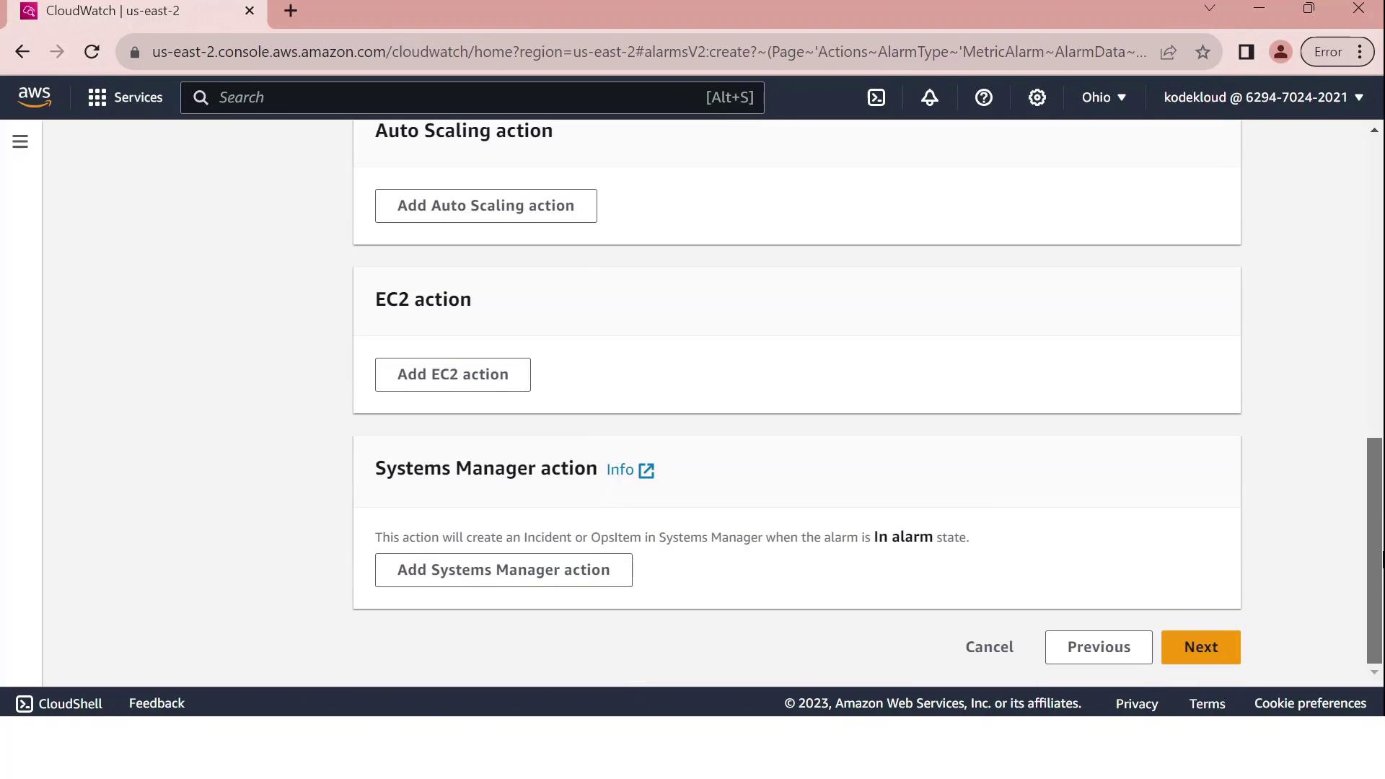Expand the Ohio region dropdown
The width and height of the screenshot is (1385, 779).
click(1104, 97)
